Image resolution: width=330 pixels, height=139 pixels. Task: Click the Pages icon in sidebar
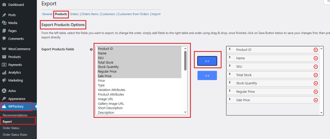point(4,31)
